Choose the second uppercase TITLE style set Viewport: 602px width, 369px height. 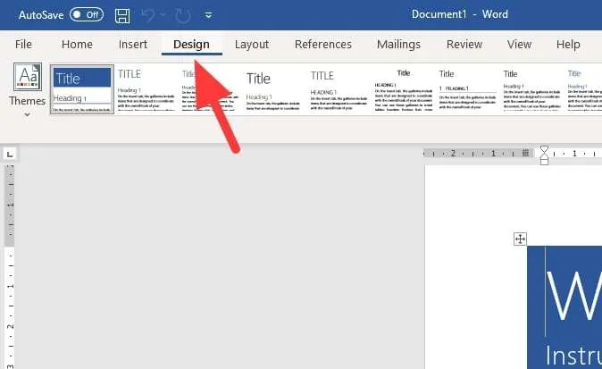click(x=339, y=89)
